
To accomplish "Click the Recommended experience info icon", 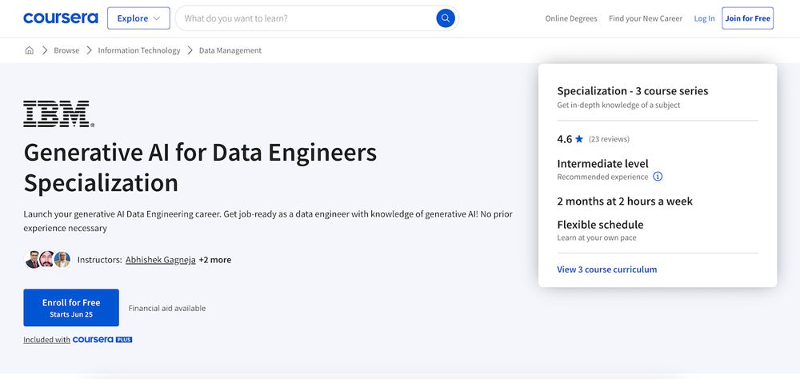I will pyautogui.click(x=658, y=177).
